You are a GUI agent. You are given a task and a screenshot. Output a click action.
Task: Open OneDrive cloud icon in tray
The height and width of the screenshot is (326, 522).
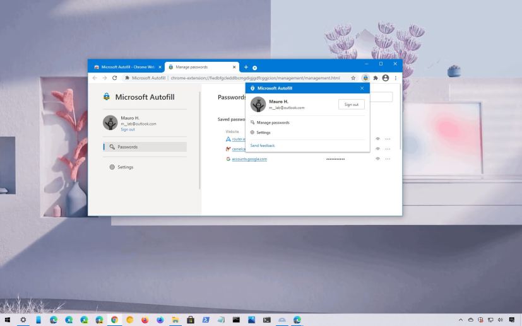470,320
